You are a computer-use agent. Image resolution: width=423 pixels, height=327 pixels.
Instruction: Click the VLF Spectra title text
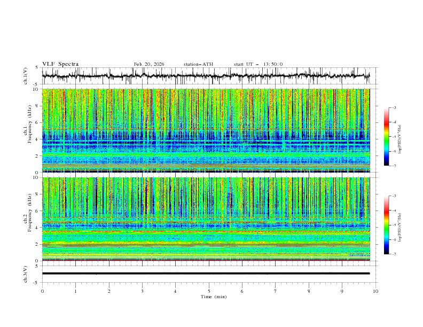tap(60, 64)
